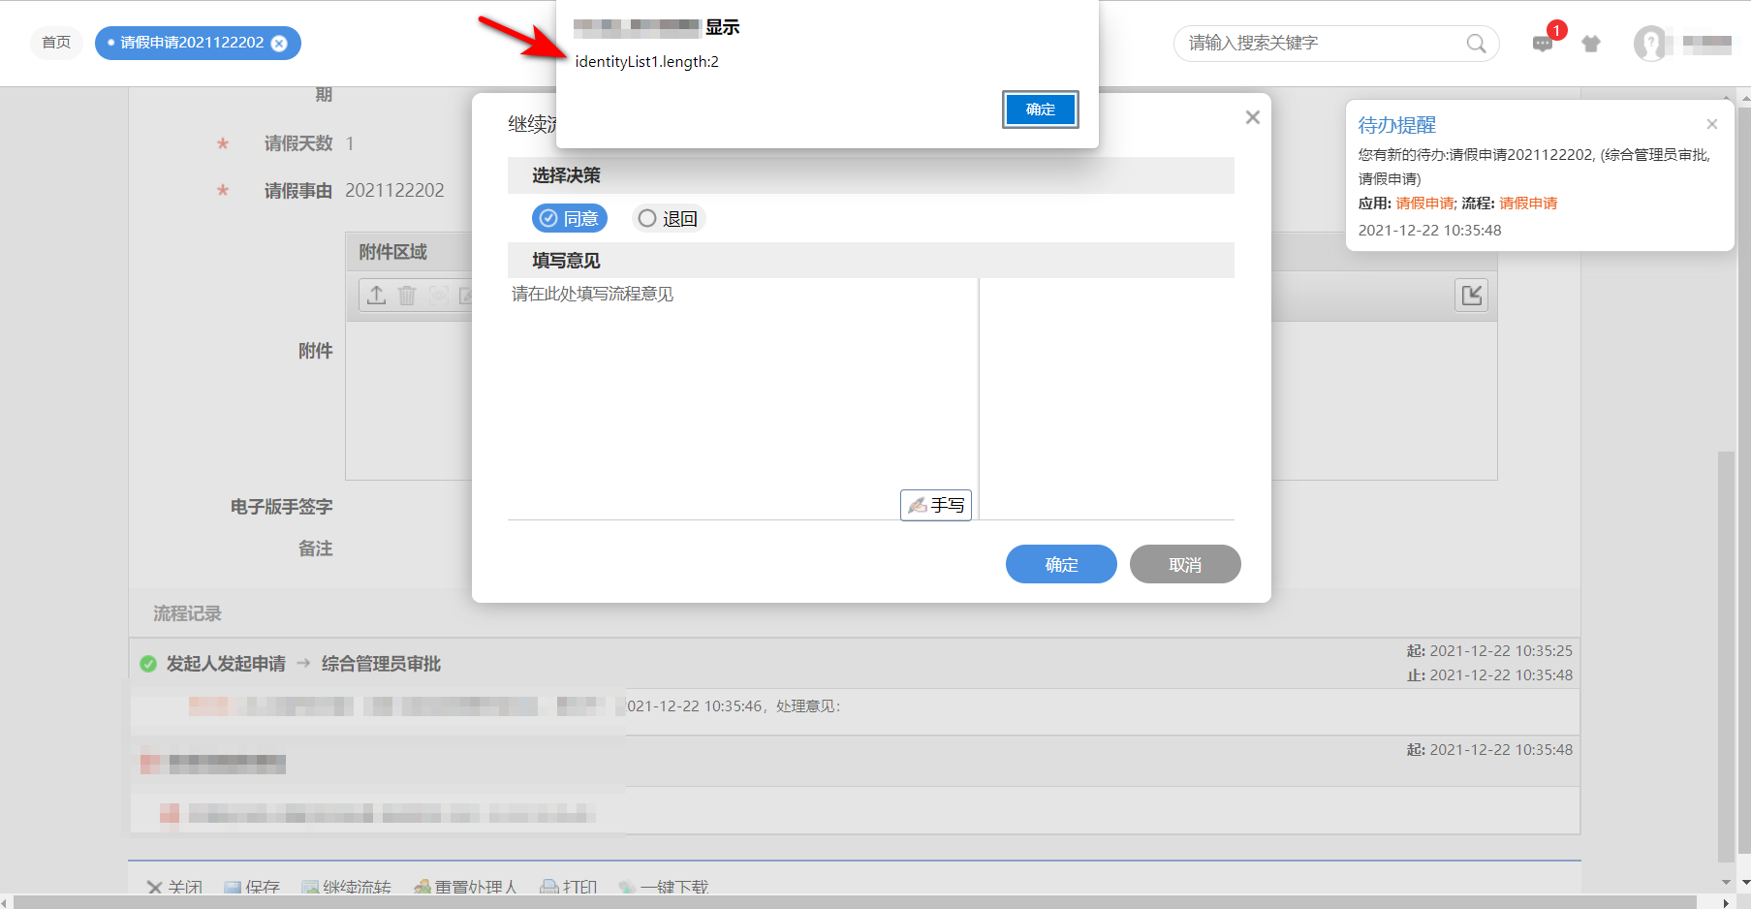
Task: Click the 一键下载 toolbar button
Action: (664, 887)
